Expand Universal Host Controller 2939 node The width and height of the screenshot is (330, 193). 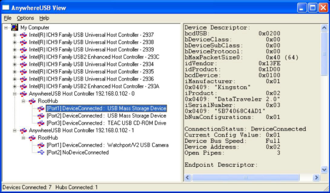pyautogui.click(x=15, y=50)
